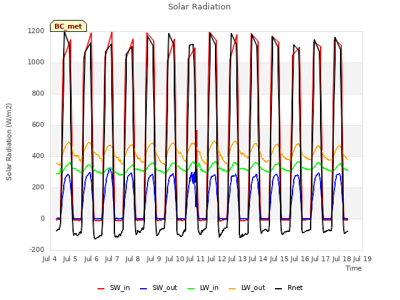Click the red SW_in spike on Jul 11
Viewport: 400px width, 300px height.
197,148
